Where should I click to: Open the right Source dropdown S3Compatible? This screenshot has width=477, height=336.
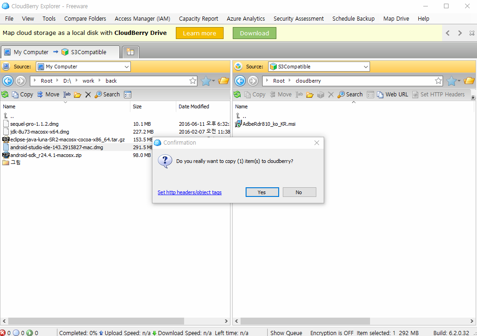[x=319, y=67]
